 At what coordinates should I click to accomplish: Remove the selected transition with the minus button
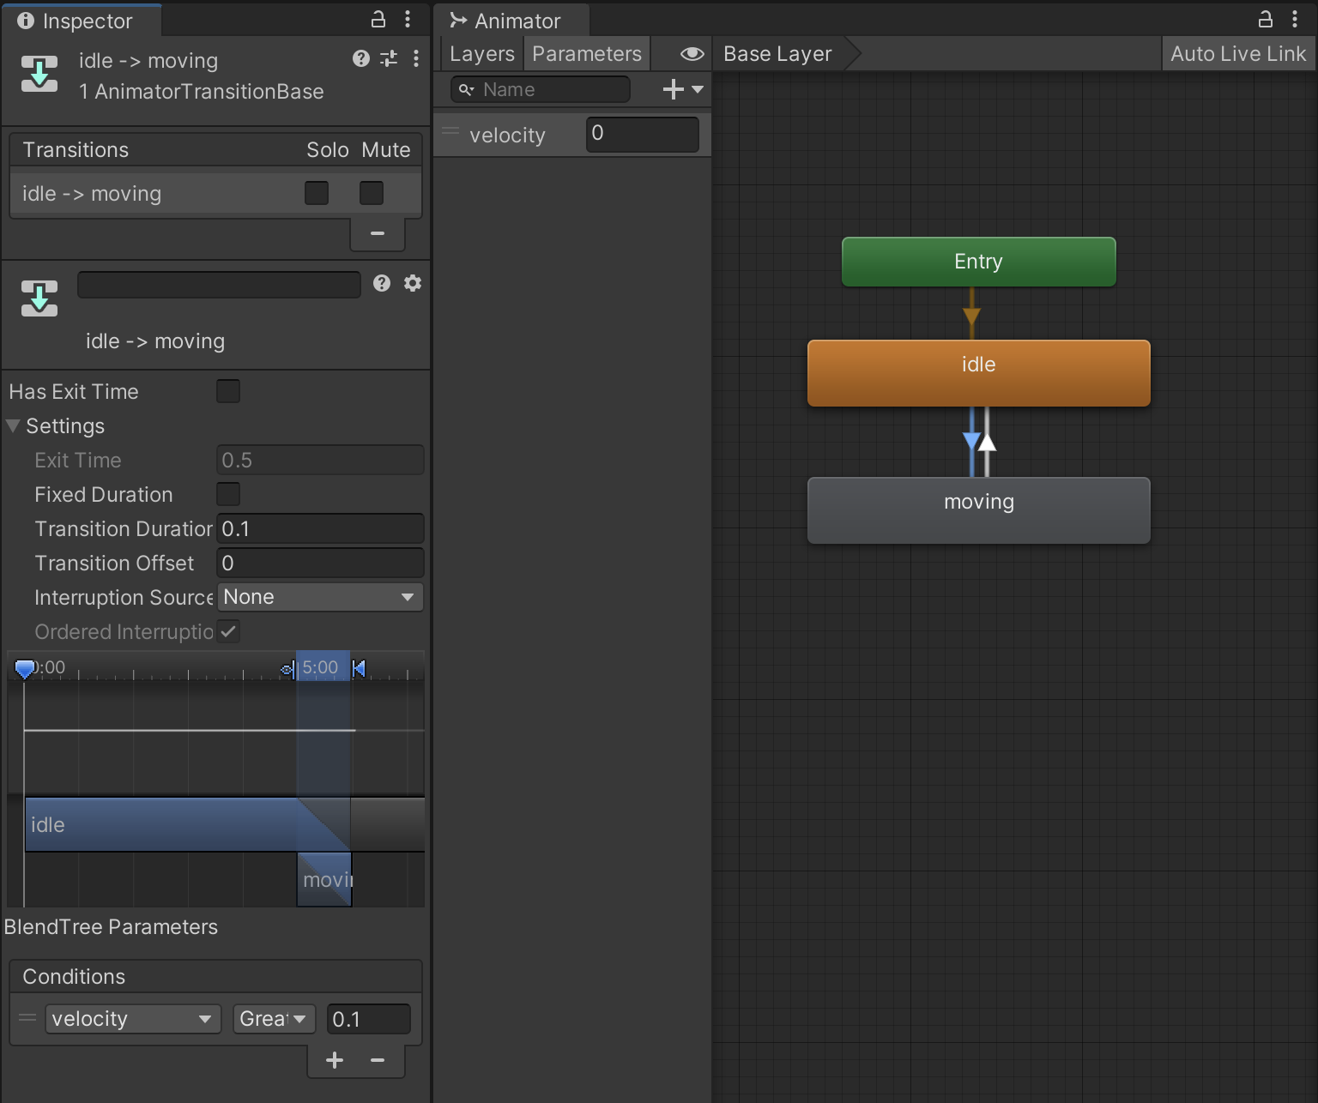point(377,233)
